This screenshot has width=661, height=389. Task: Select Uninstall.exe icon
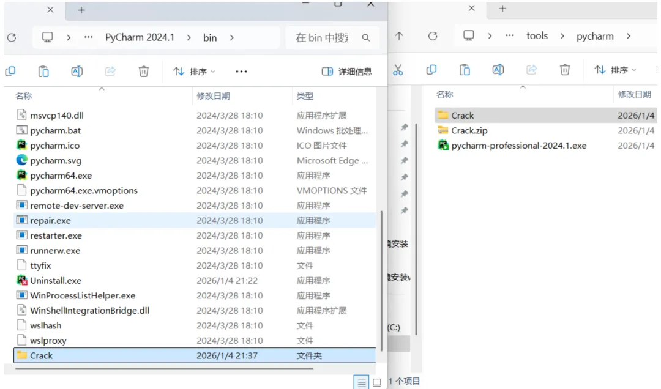pyautogui.click(x=21, y=280)
